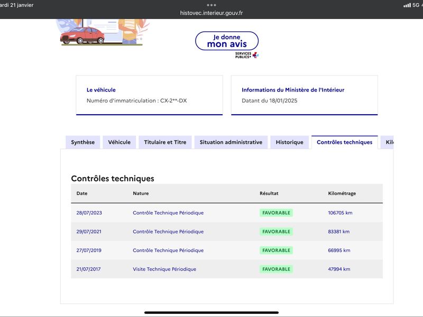Click the red car illustration

pos(82,35)
